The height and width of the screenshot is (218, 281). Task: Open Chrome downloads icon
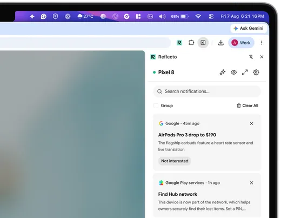point(220,43)
